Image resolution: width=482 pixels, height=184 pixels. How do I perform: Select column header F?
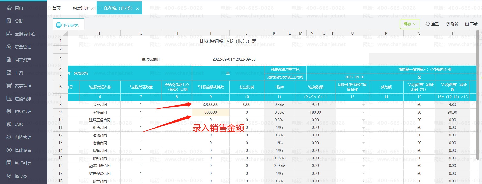click(100, 33)
